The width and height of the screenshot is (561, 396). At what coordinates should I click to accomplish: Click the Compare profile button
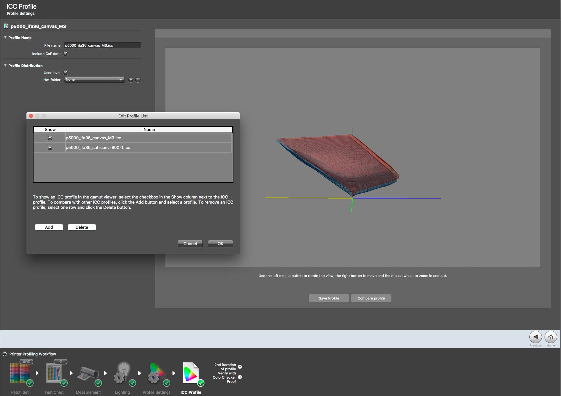pos(371,298)
